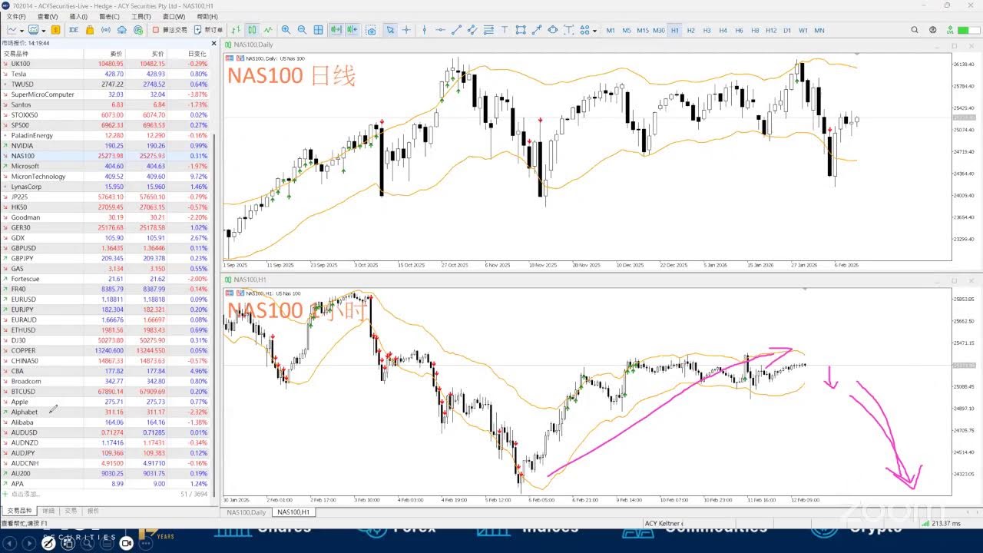
Task: Select the Tesla symbol row
Action: (x=107, y=74)
